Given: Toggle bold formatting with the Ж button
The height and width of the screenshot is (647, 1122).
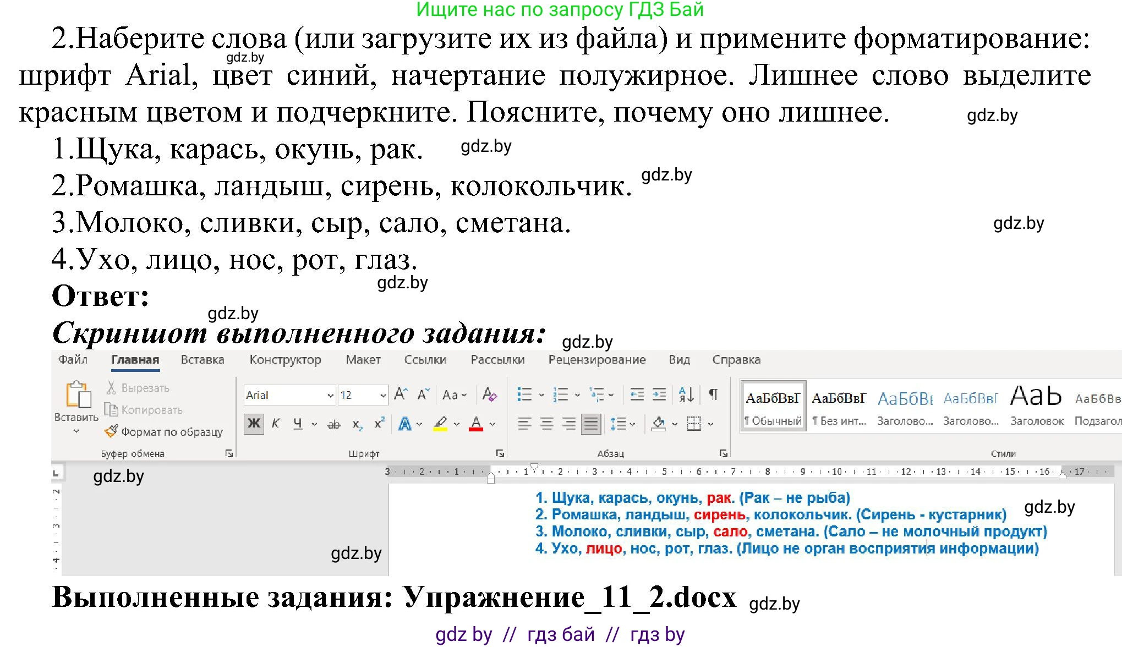Looking at the screenshot, I should click(x=254, y=424).
